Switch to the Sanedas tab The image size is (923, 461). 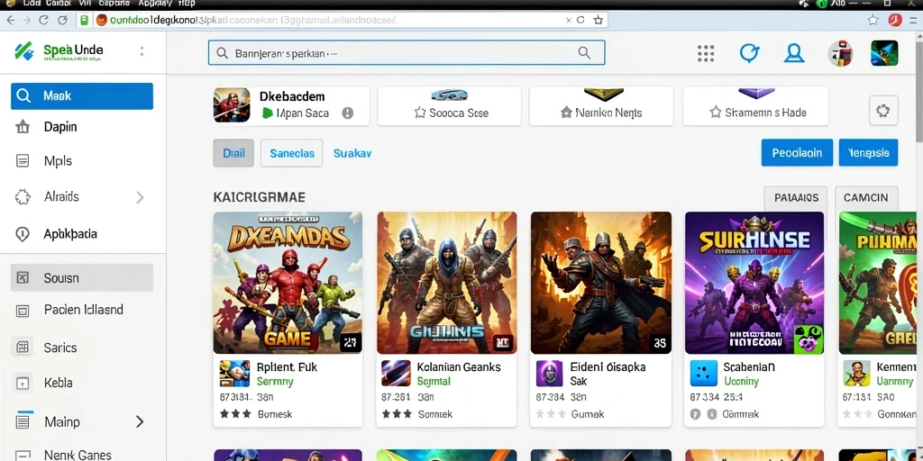click(x=292, y=153)
